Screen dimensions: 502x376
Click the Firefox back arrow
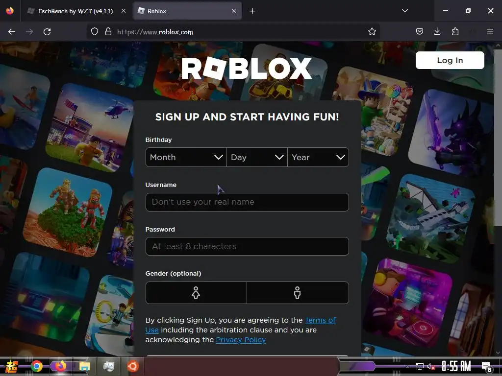coord(12,32)
